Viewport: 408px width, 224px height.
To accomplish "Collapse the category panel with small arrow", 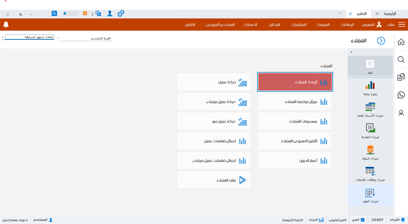I will [x=351, y=52].
